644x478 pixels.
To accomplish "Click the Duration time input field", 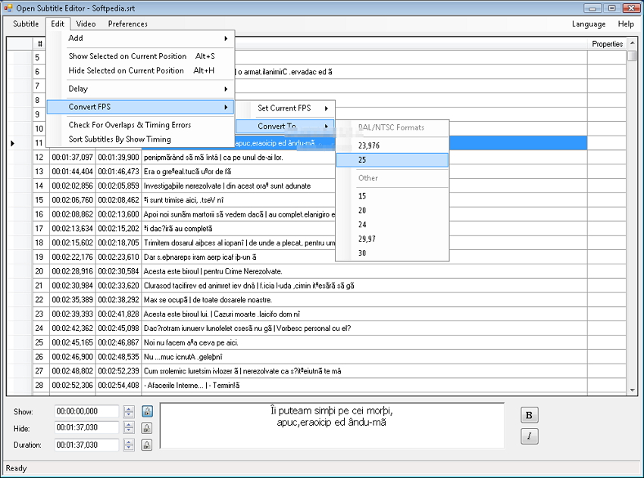I will (x=86, y=445).
